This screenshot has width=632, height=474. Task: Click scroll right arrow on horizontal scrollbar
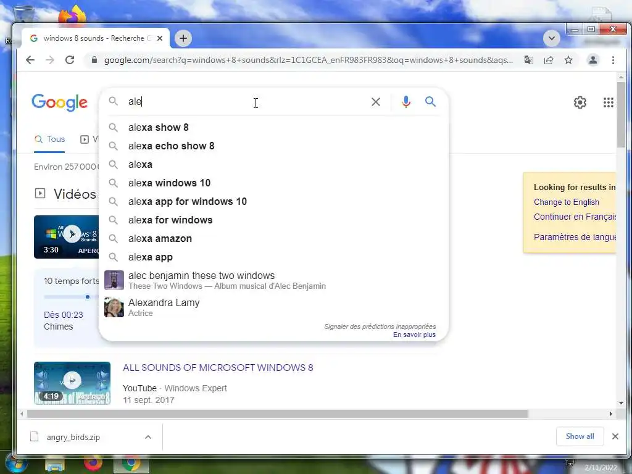610,414
